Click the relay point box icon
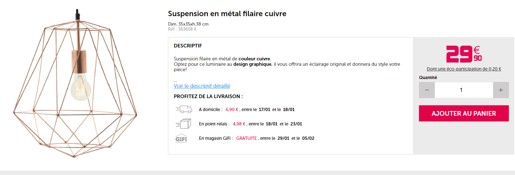Viewport: 515px width, 175px height. pyautogui.click(x=183, y=124)
